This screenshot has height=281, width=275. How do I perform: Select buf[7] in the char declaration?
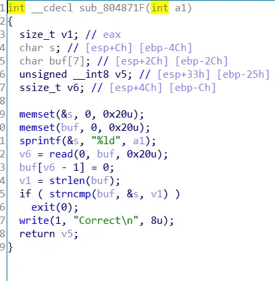67,61
